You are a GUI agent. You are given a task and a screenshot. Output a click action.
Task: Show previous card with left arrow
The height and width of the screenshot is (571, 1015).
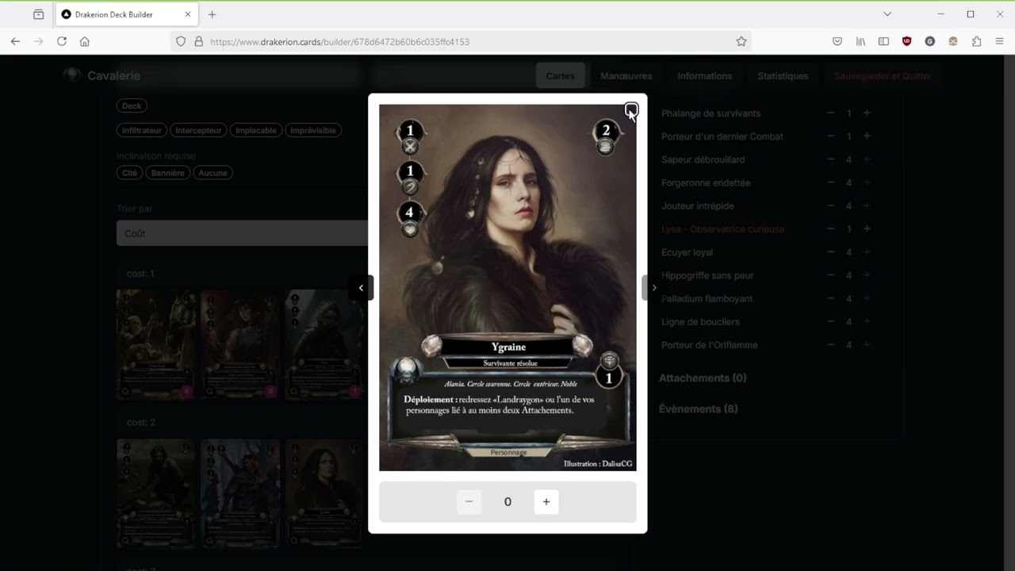coord(361,288)
